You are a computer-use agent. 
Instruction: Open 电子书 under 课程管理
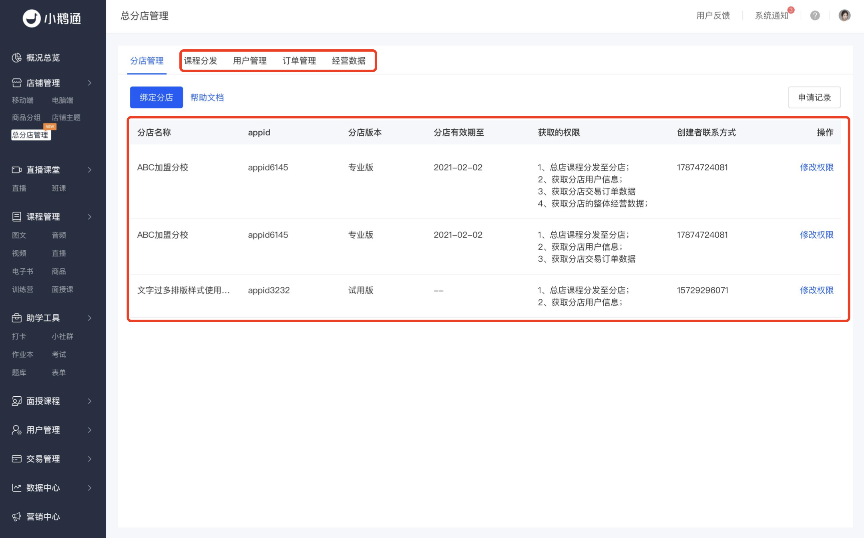coord(22,271)
